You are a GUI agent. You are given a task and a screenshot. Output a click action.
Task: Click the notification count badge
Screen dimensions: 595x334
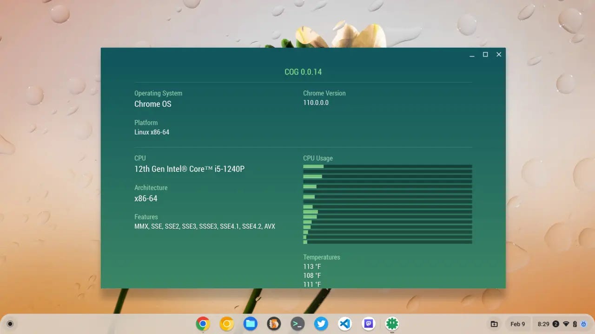pyautogui.click(x=556, y=324)
